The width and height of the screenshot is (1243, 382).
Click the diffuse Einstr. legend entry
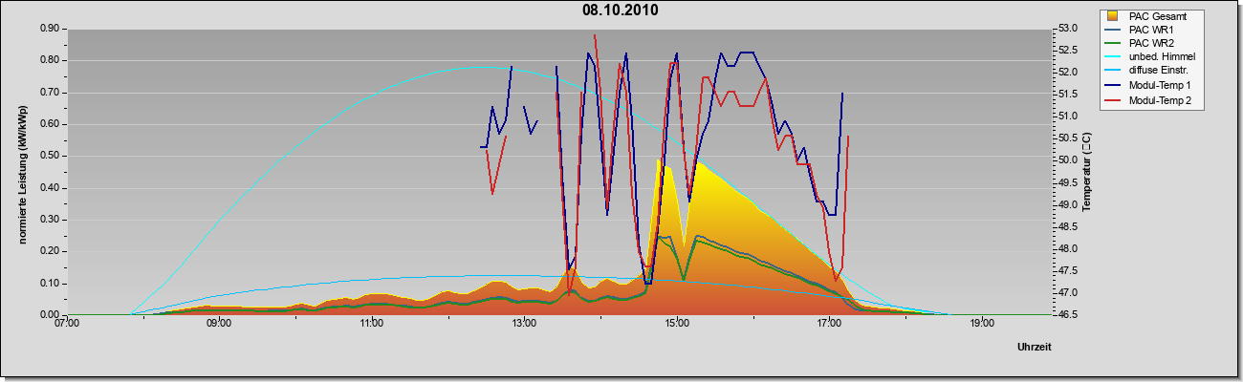pyautogui.click(x=1161, y=72)
